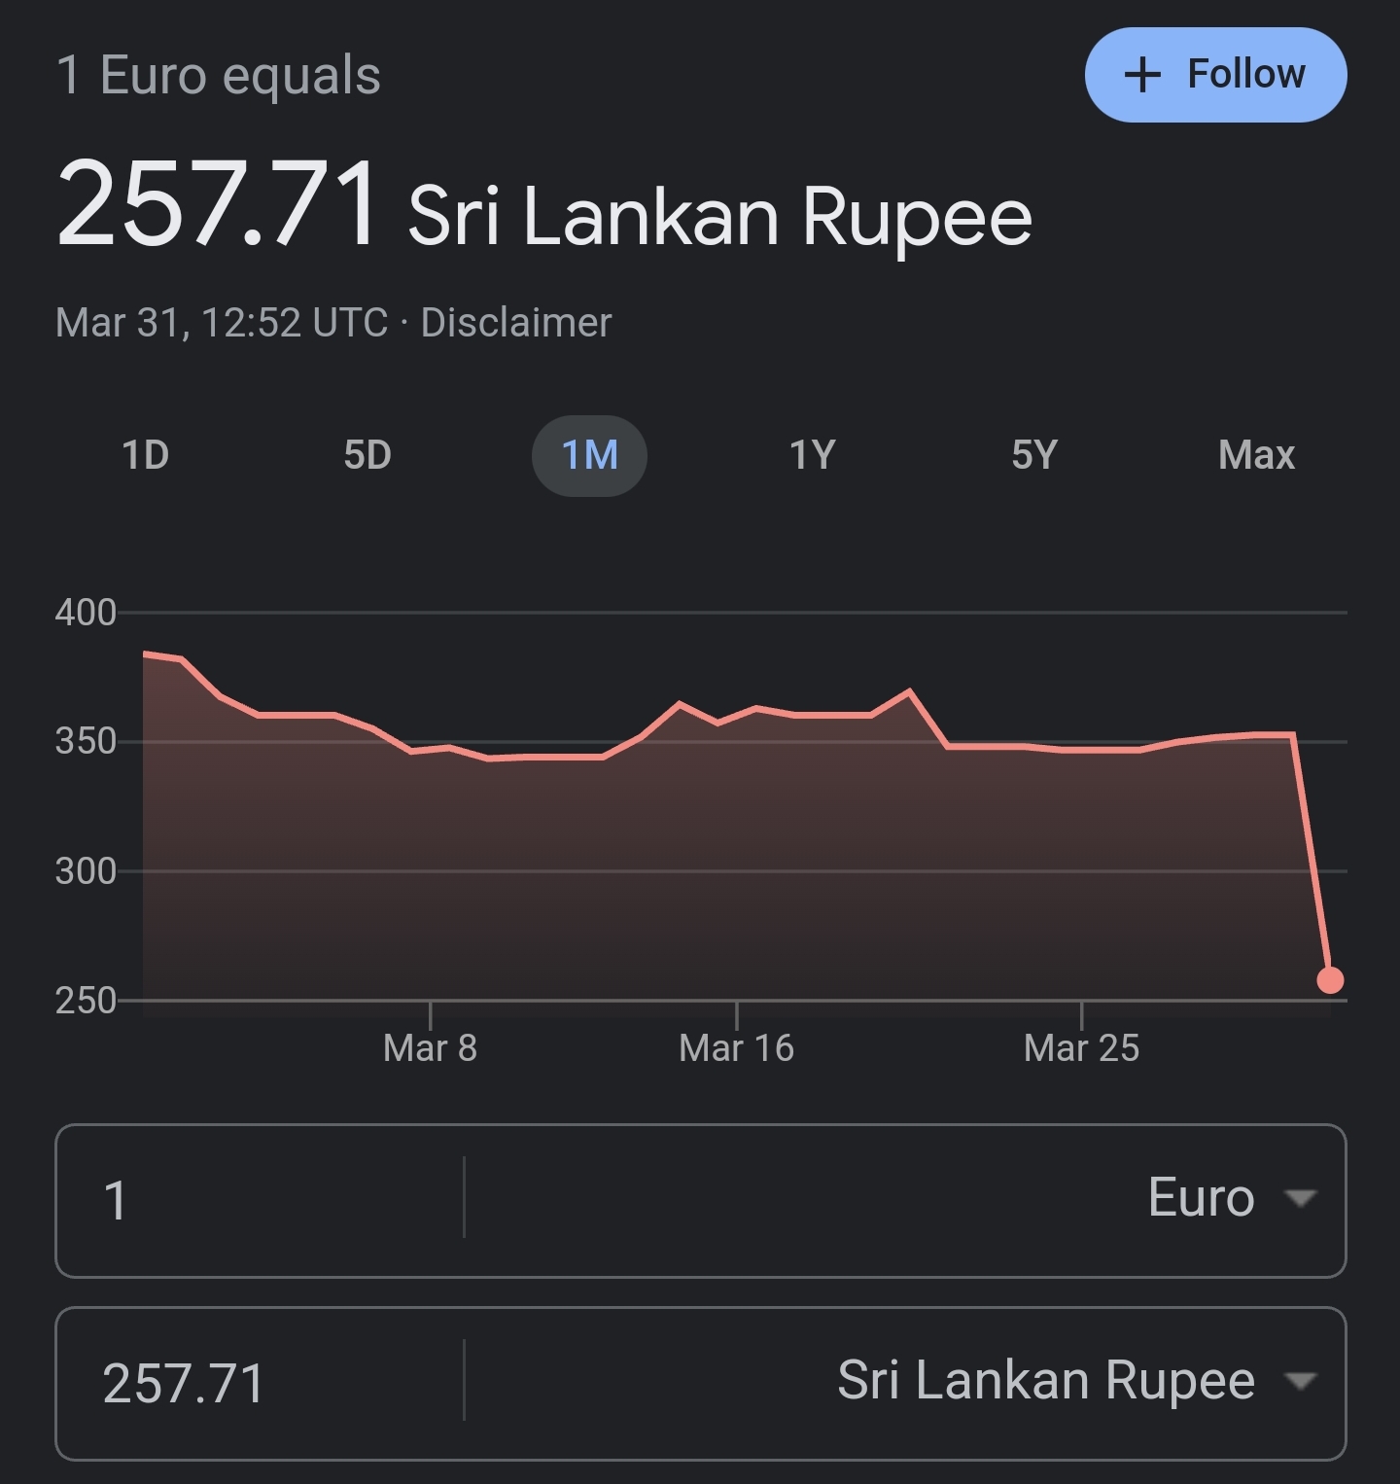Show the 1Y chart range

coord(813,455)
